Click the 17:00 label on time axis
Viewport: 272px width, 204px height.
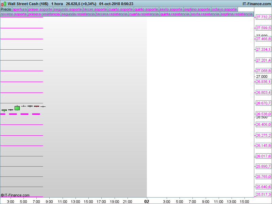(x=101, y=202)
